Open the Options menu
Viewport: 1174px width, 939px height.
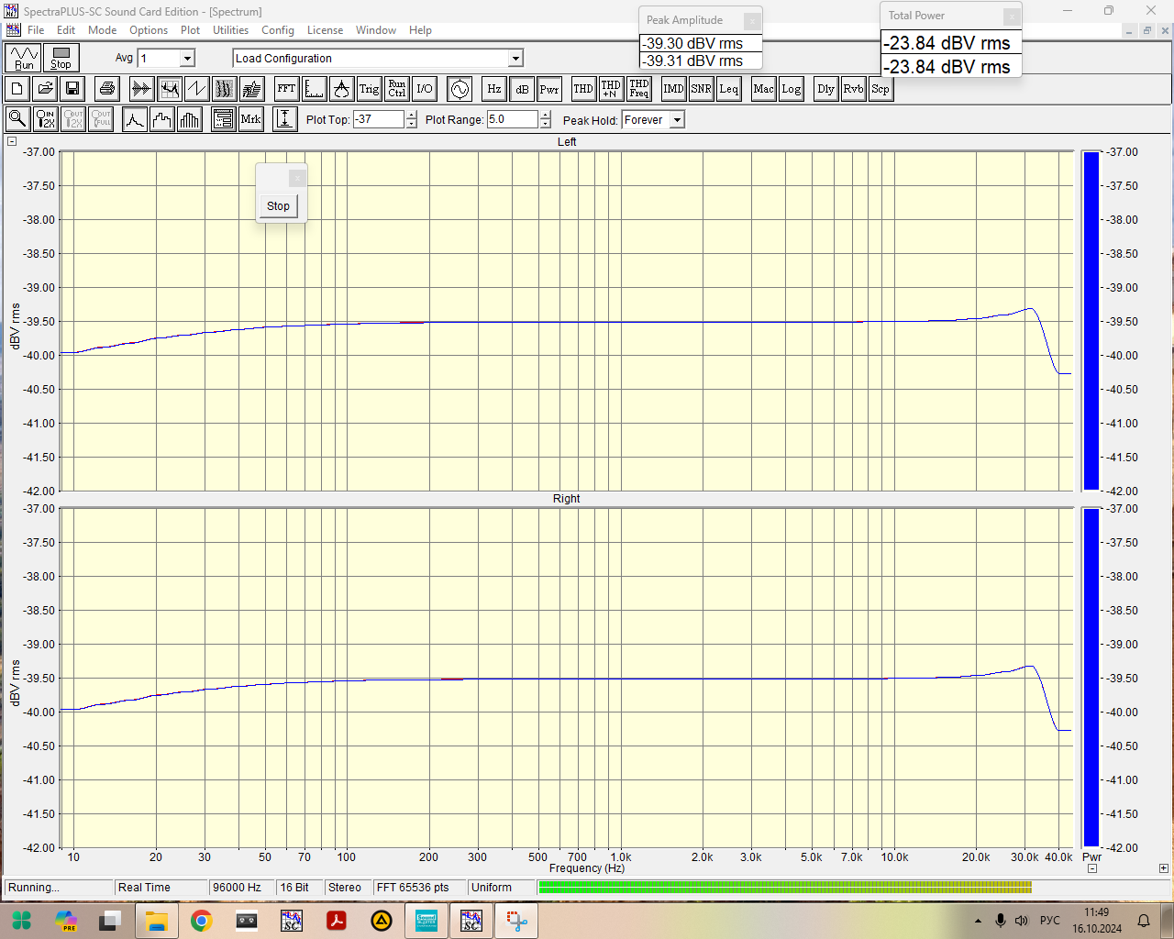pyautogui.click(x=149, y=30)
